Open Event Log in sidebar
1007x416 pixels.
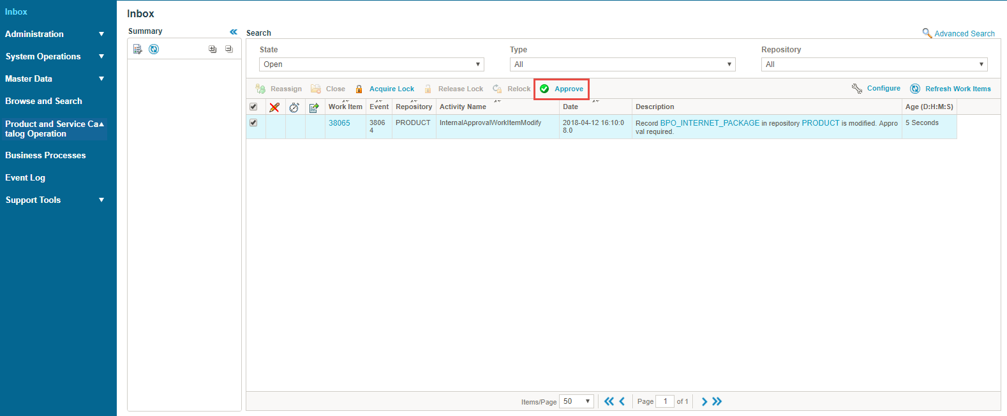pos(25,177)
